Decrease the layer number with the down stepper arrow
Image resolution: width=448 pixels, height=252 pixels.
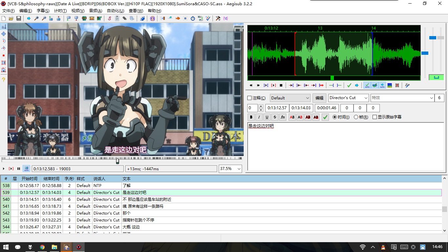pyautogui.click(x=261, y=110)
